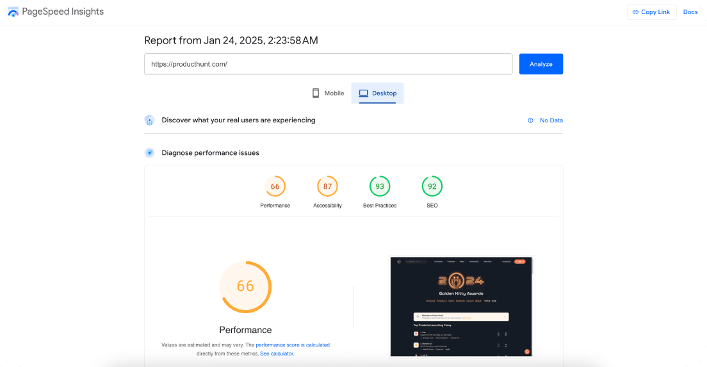Viewport: 707px width, 367px height.
Task: Click the URL input field with producthunt.com
Action: click(x=329, y=64)
